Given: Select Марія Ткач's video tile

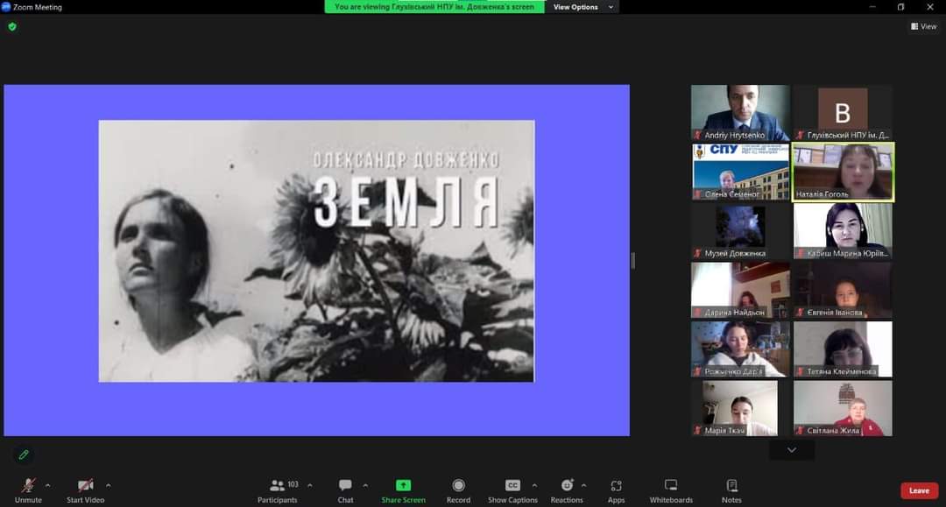Looking at the screenshot, I should (x=740, y=408).
